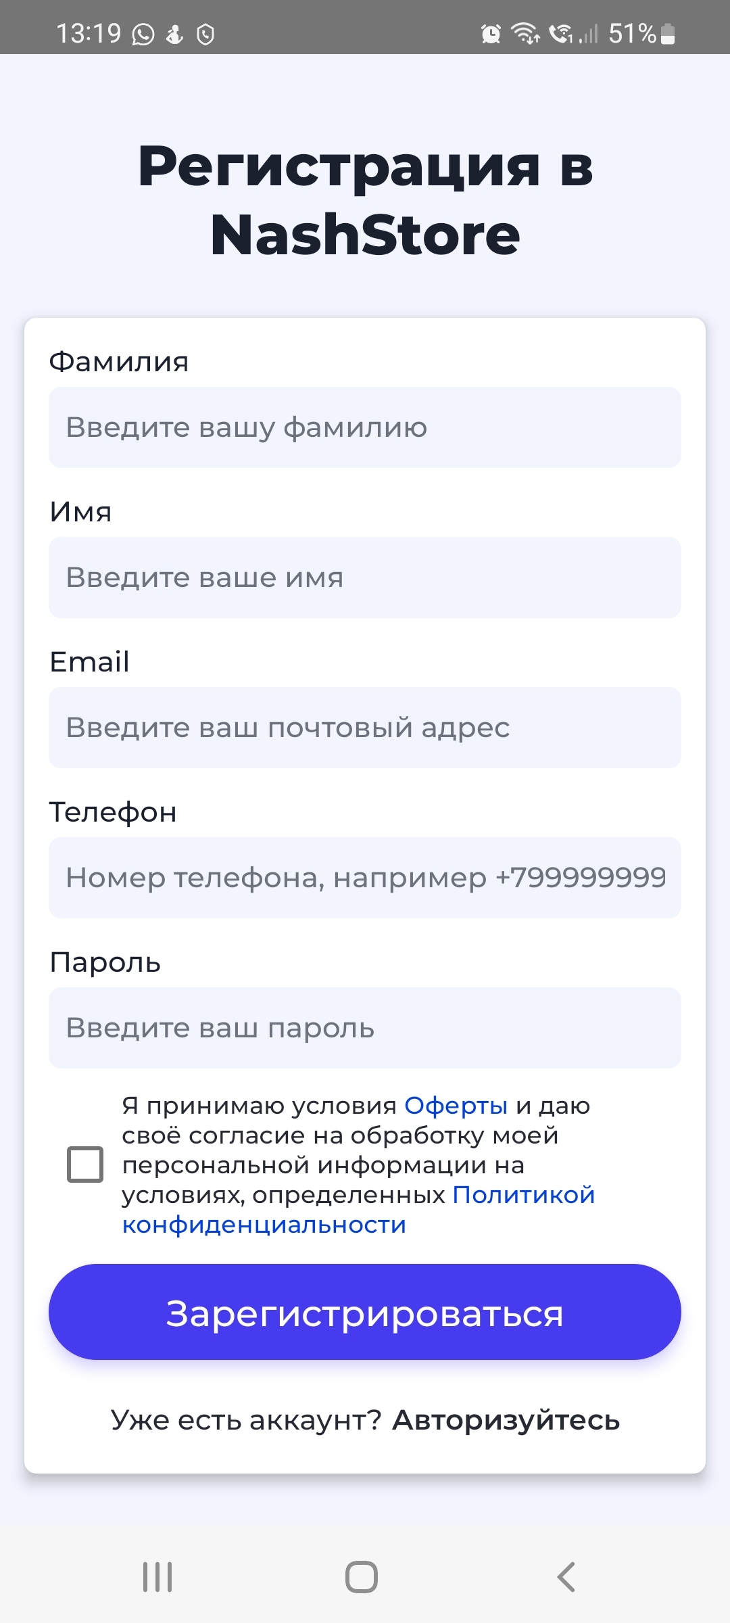Image resolution: width=730 pixels, height=1623 pixels.
Task: Tap the WhatsApp notification icon
Action: point(143,34)
